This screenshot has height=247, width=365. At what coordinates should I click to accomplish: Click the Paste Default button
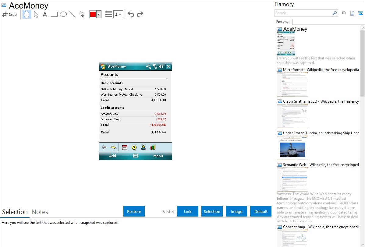pyautogui.click(x=261, y=211)
